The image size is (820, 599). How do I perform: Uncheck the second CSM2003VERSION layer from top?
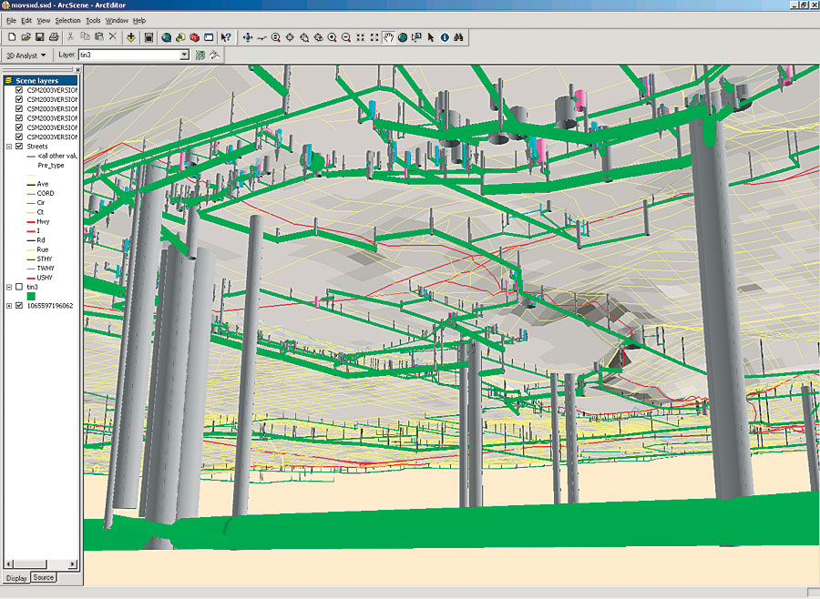coord(19,99)
